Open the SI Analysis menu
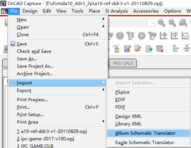The image size is (191, 148). [x=116, y=11]
